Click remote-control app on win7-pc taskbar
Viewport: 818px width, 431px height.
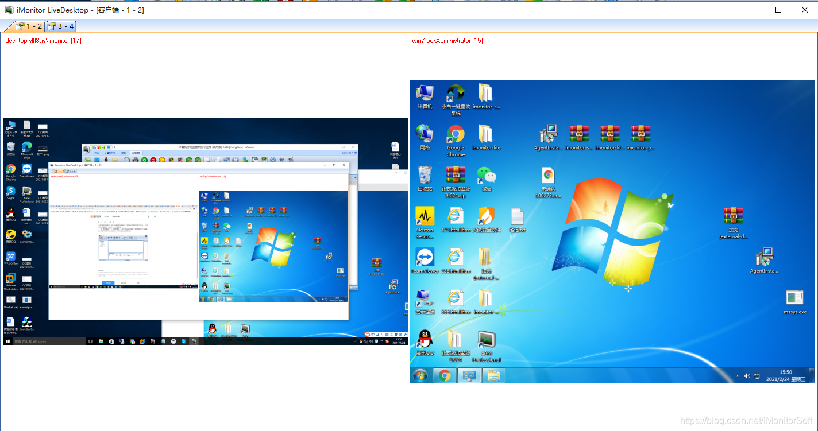point(469,376)
